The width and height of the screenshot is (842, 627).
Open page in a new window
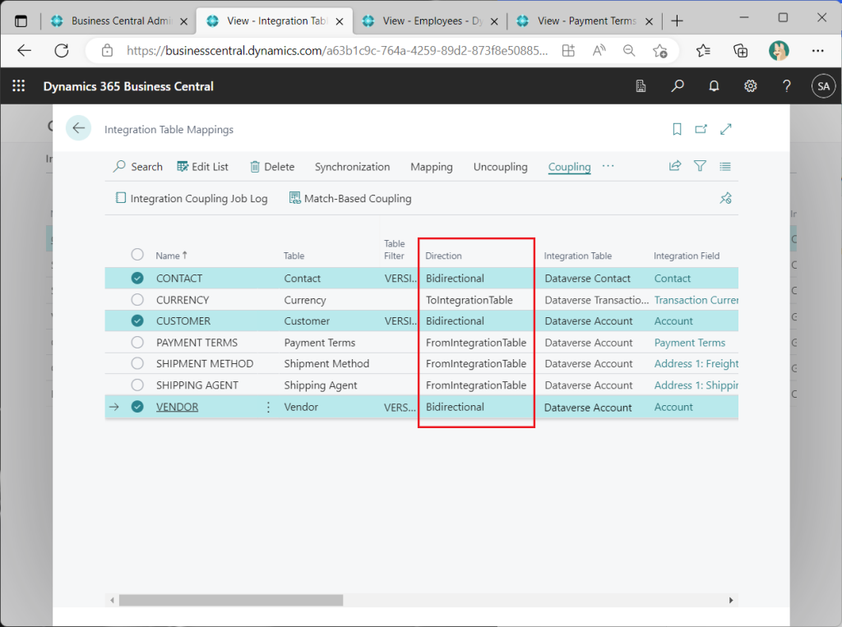tap(701, 129)
